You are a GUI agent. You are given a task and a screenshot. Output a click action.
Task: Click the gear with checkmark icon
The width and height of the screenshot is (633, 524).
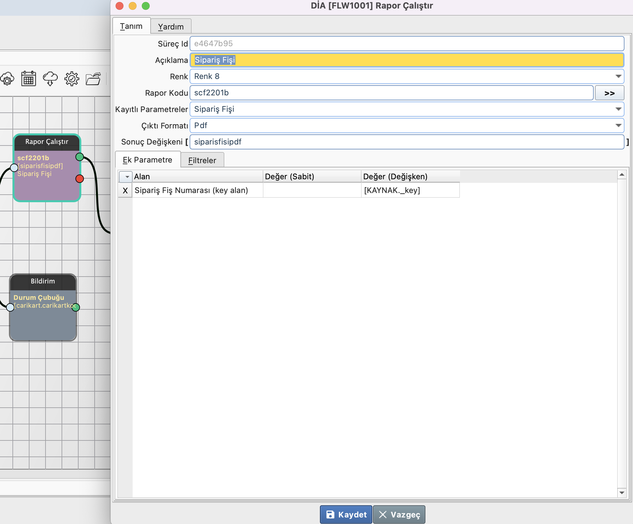(72, 79)
